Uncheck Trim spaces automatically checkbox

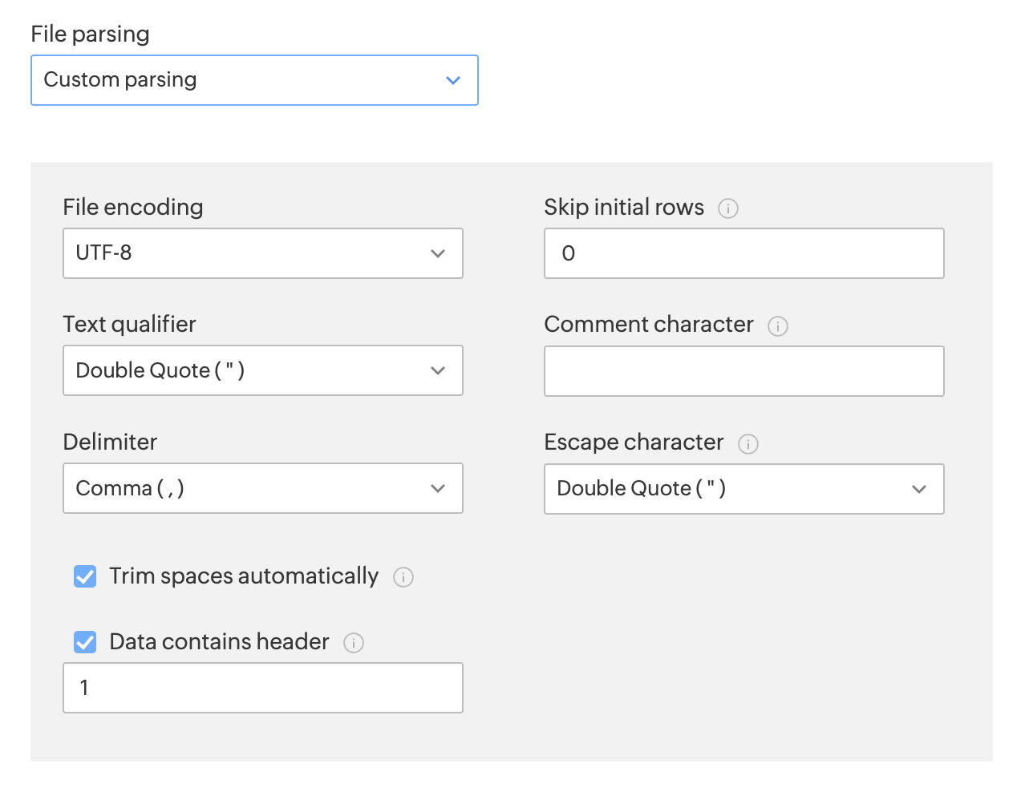(x=85, y=576)
